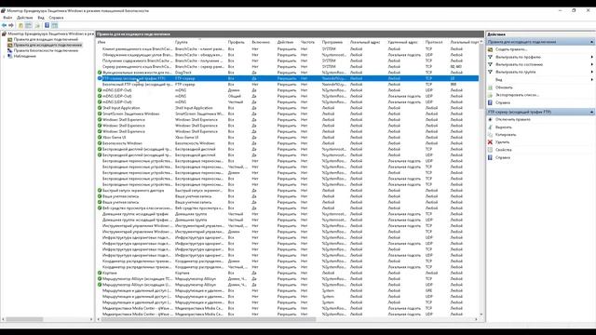
Task: Click the scroll-right arrow under rules list
Action: pos(476,319)
